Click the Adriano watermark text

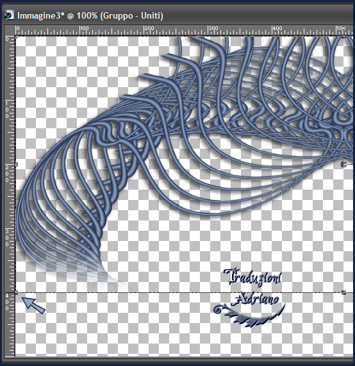pos(257,299)
